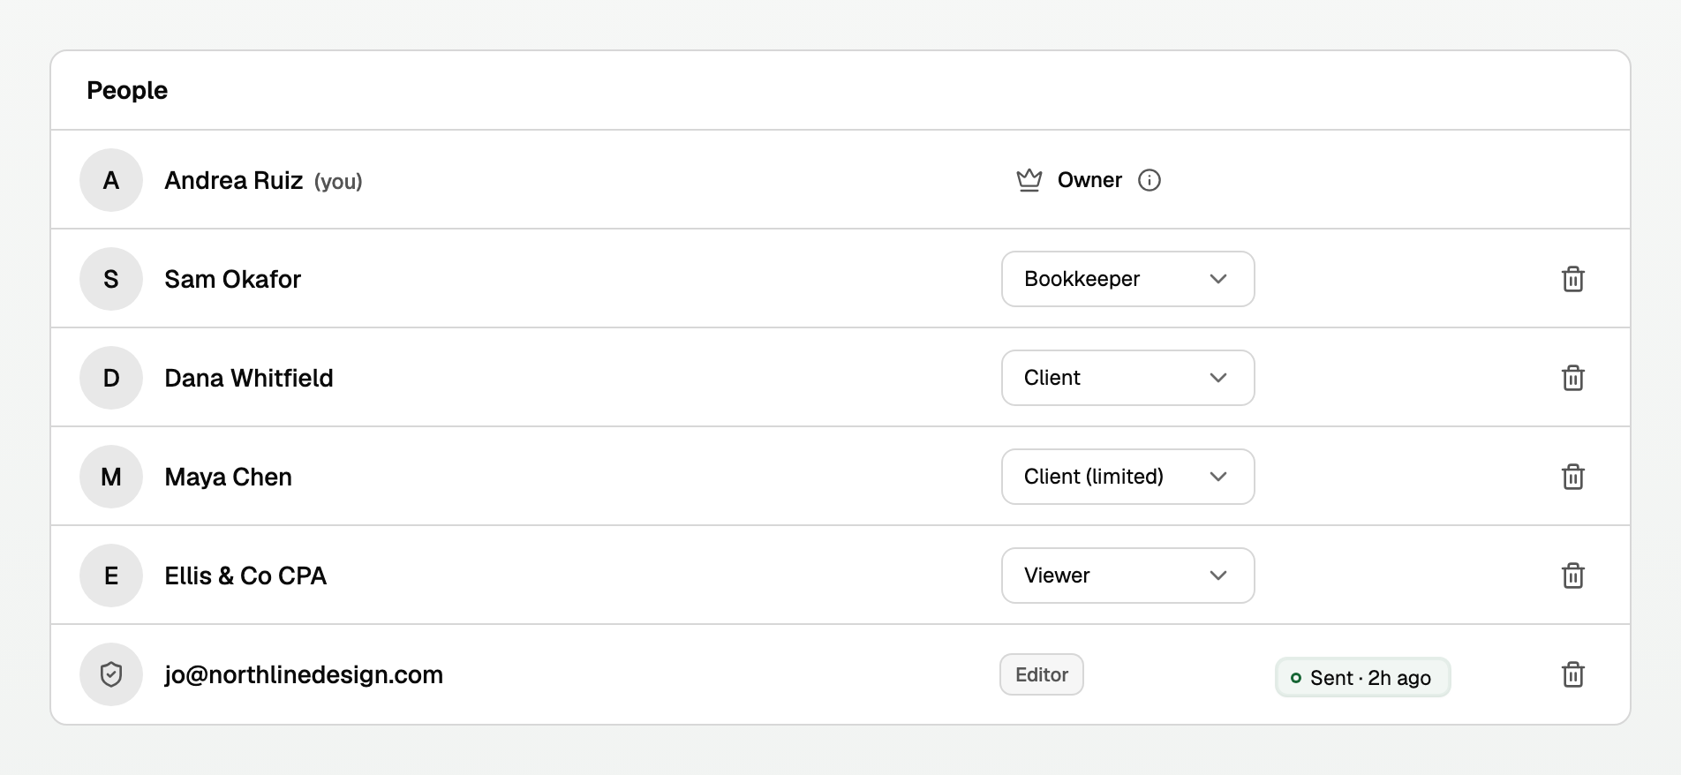Click the Ellis & Co CPA name

pos(245,576)
